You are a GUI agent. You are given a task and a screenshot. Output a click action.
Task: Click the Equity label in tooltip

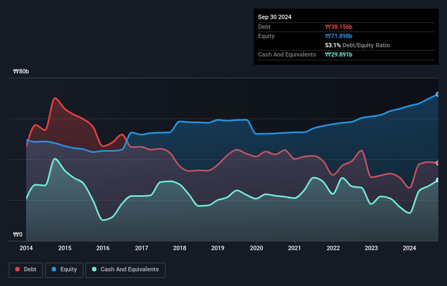tap(266, 36)
